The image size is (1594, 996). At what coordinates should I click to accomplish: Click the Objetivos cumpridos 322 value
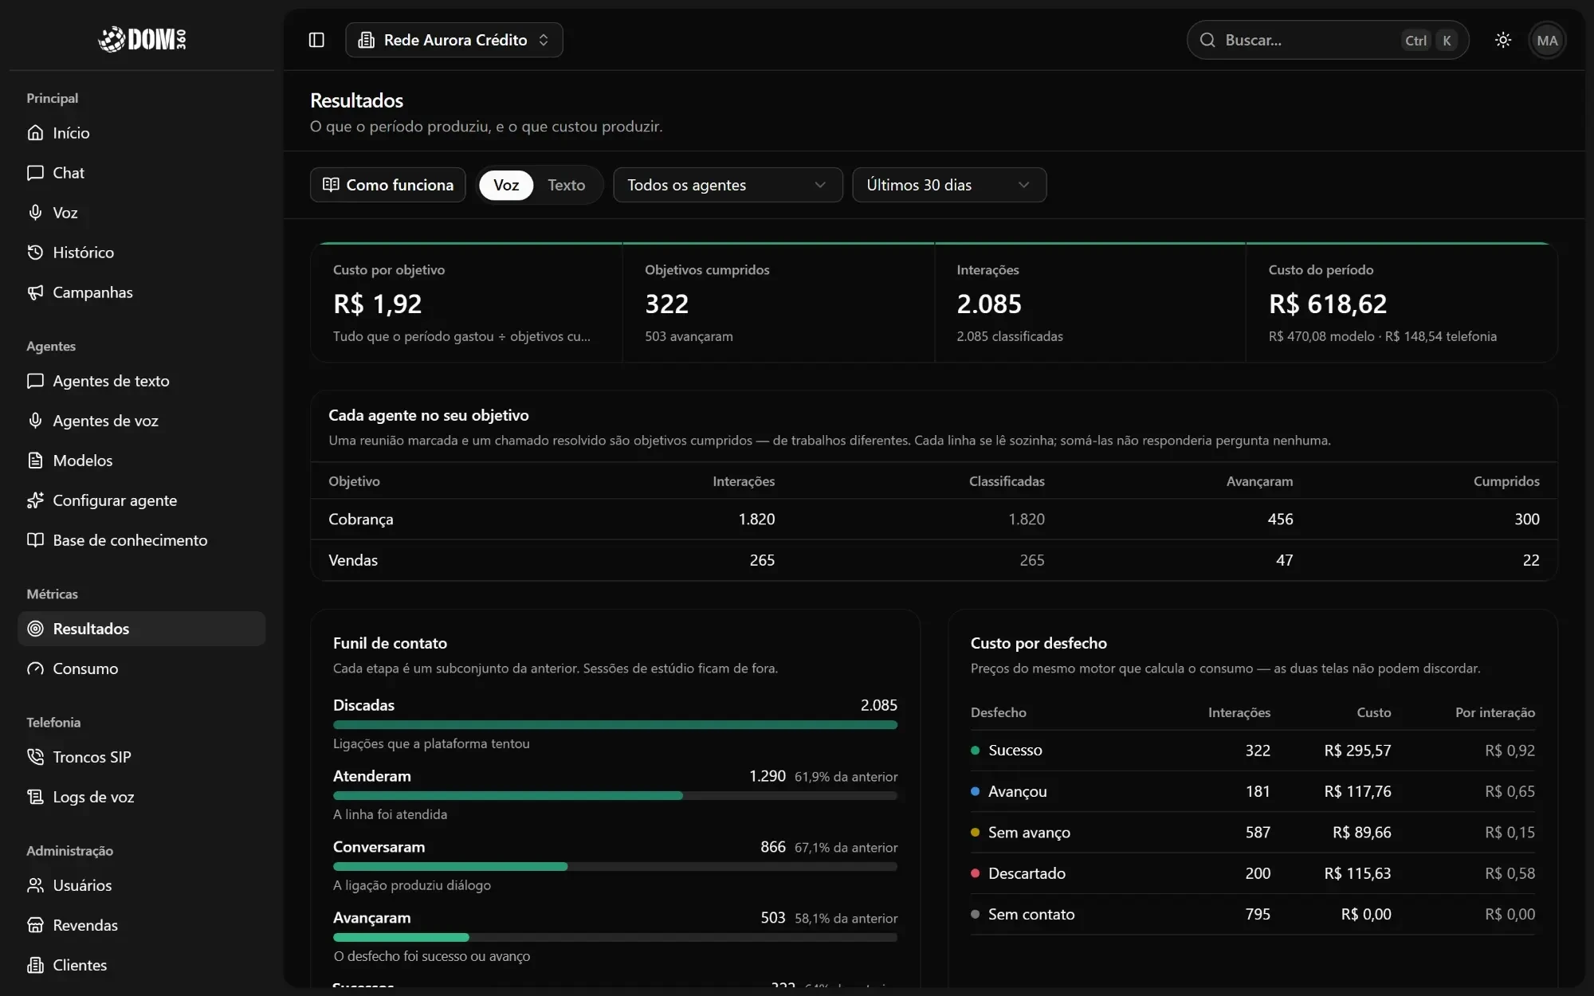[666, 304]
